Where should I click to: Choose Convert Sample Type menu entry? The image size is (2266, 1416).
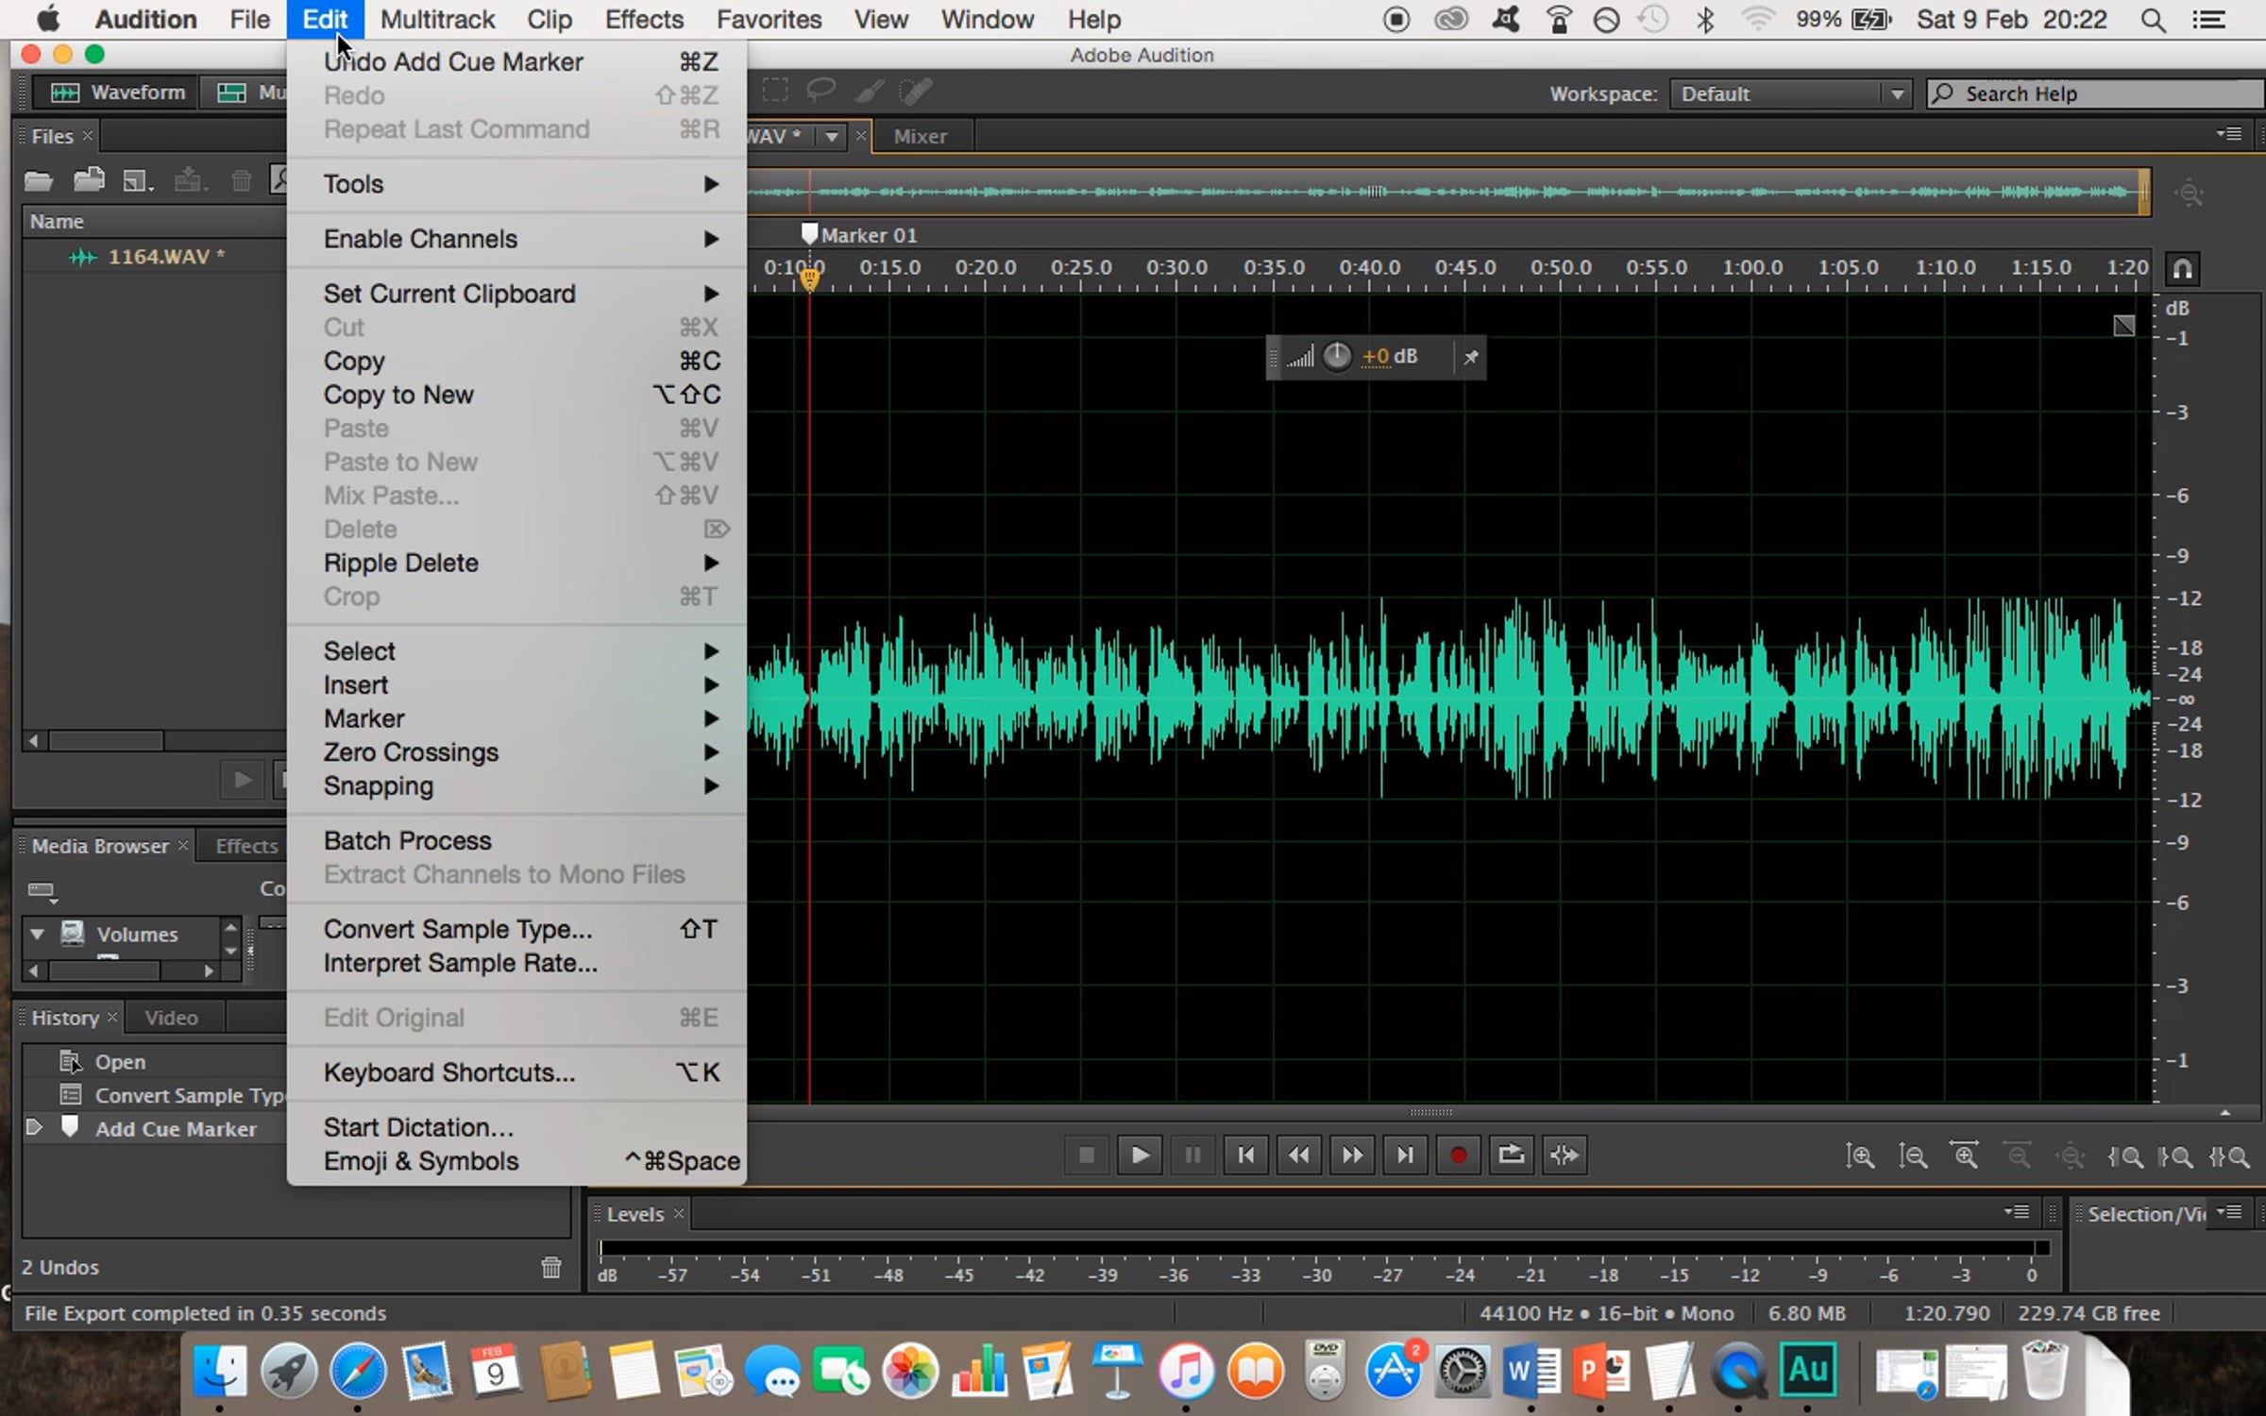pyautogui.click(x=458, y=929)
